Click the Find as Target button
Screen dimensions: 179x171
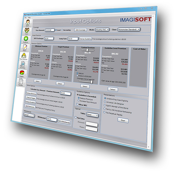31,98
